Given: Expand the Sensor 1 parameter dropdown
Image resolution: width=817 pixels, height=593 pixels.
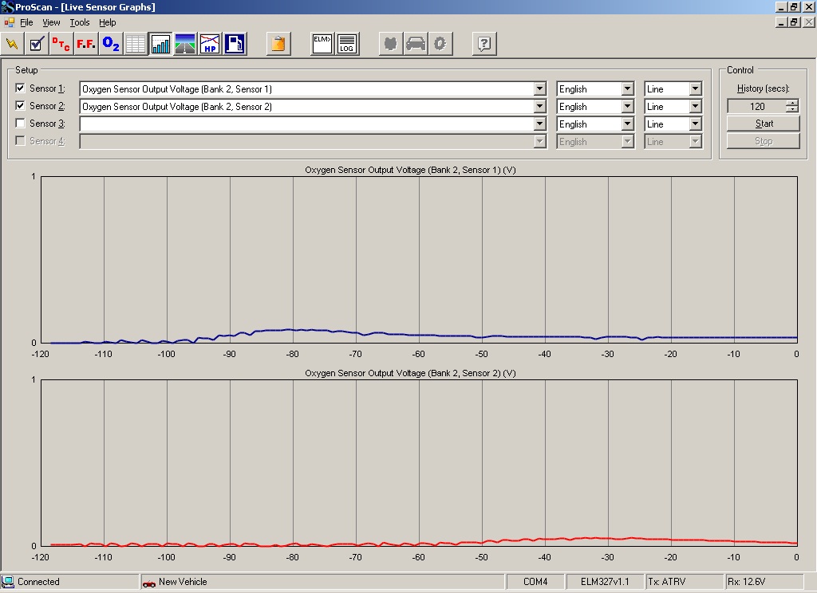Looking at the screenshot, I should click(540, 89).
